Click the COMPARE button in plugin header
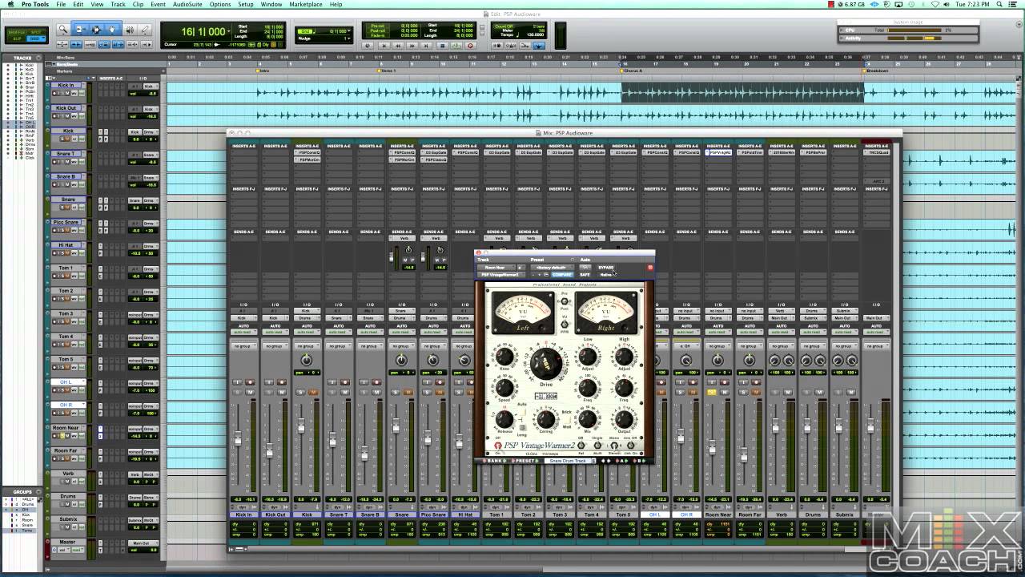 coord(562,275)
